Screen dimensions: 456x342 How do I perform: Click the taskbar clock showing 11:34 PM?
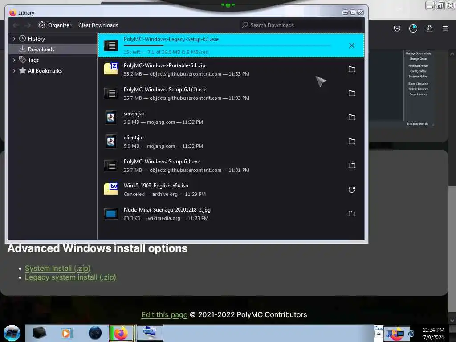pyautogui.click(x=433, y=333)
